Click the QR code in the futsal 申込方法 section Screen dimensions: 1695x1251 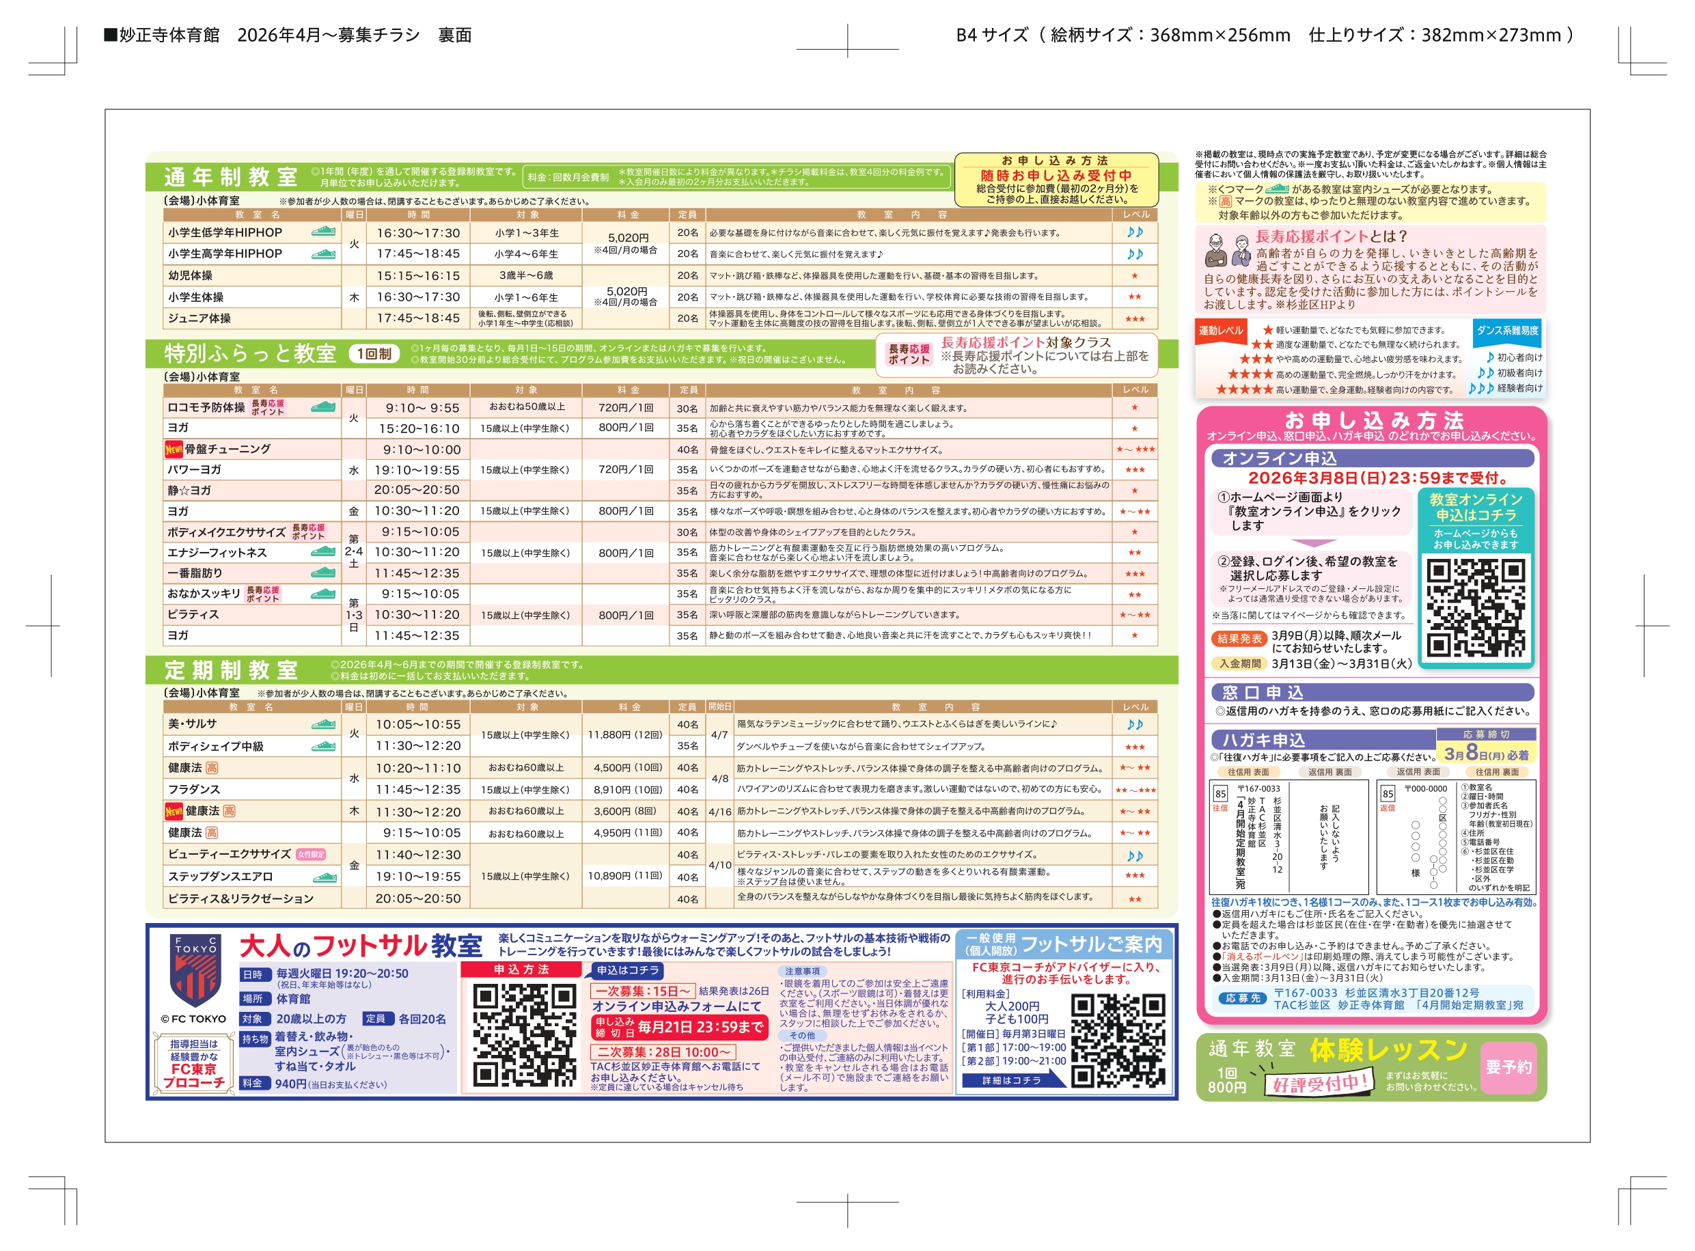click(524, 1034)
